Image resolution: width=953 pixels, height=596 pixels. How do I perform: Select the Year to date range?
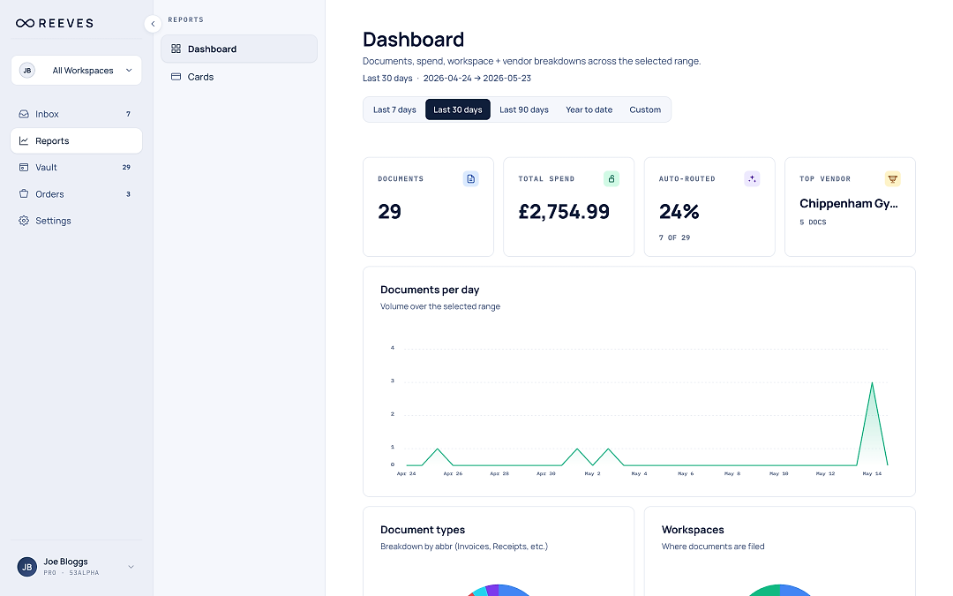[589, 109]
